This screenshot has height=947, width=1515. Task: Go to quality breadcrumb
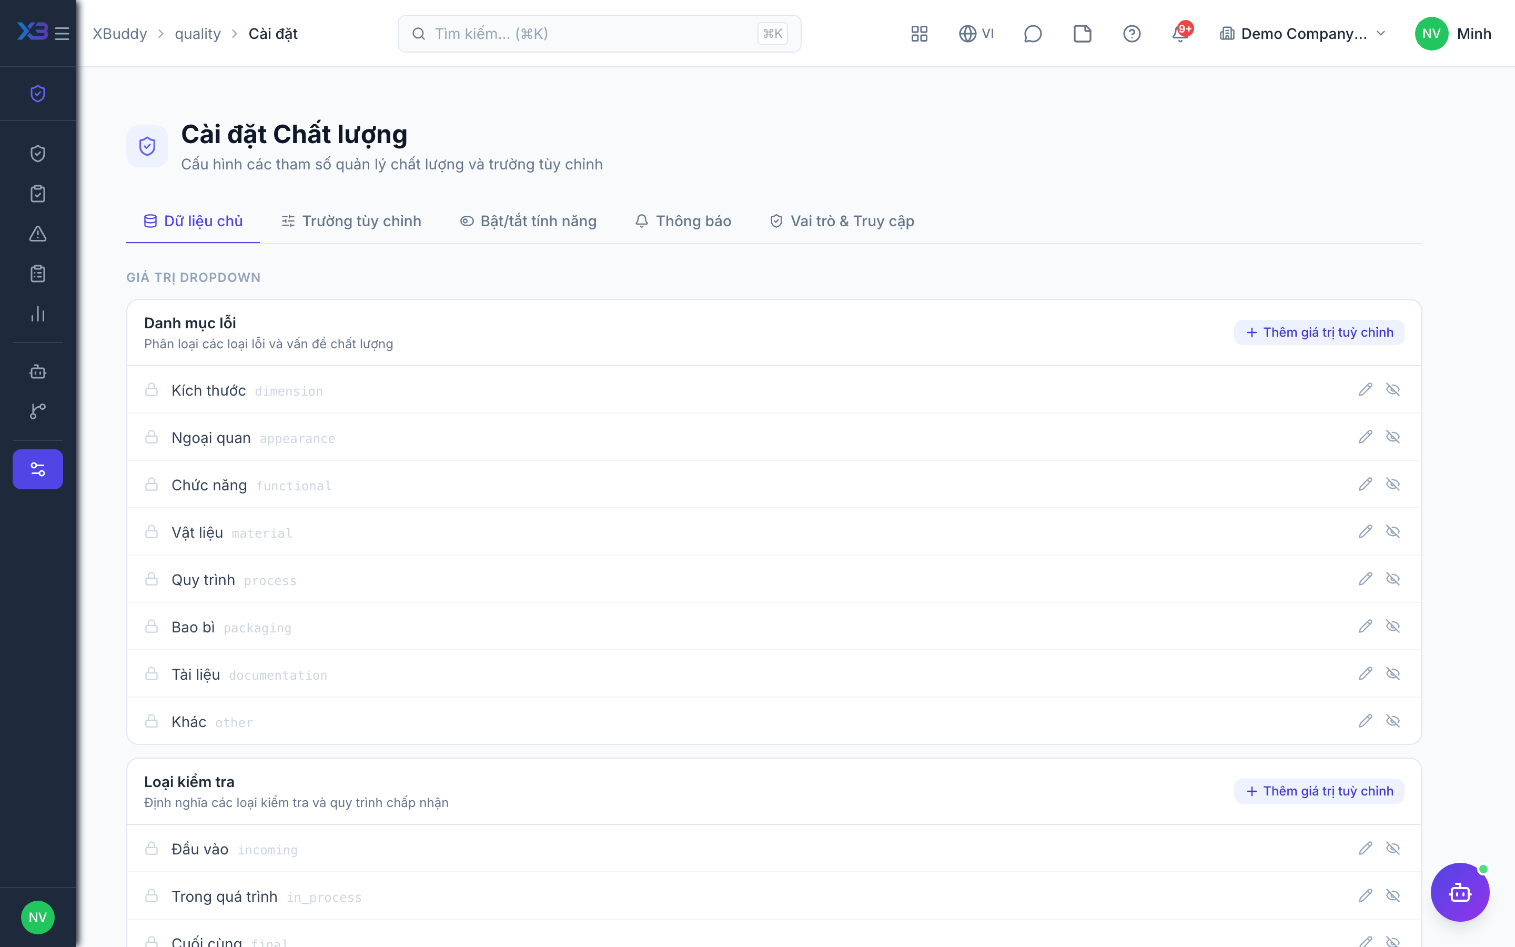(x=198, y=33)
